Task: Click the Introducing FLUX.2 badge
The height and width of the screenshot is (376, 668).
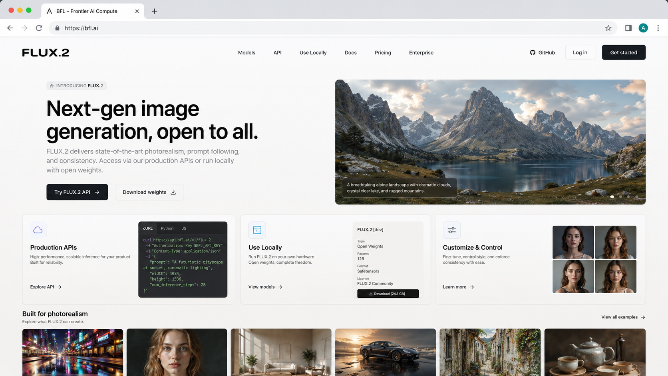Action: pyautogui.click(x=76, y=86)
